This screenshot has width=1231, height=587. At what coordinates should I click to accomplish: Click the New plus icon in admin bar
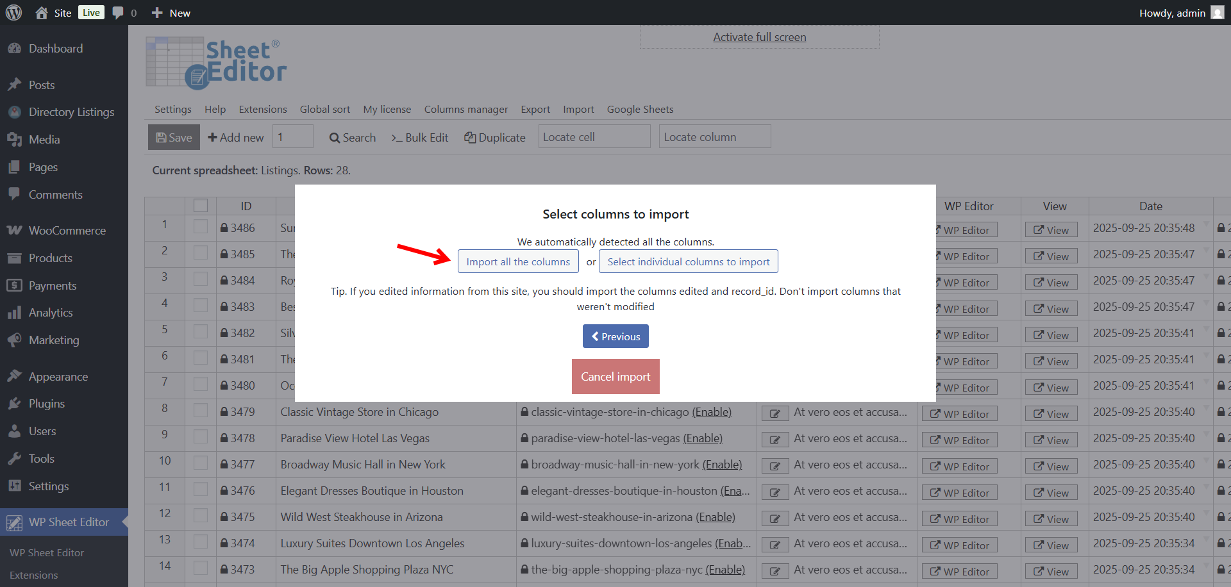[x=157, y=13]
